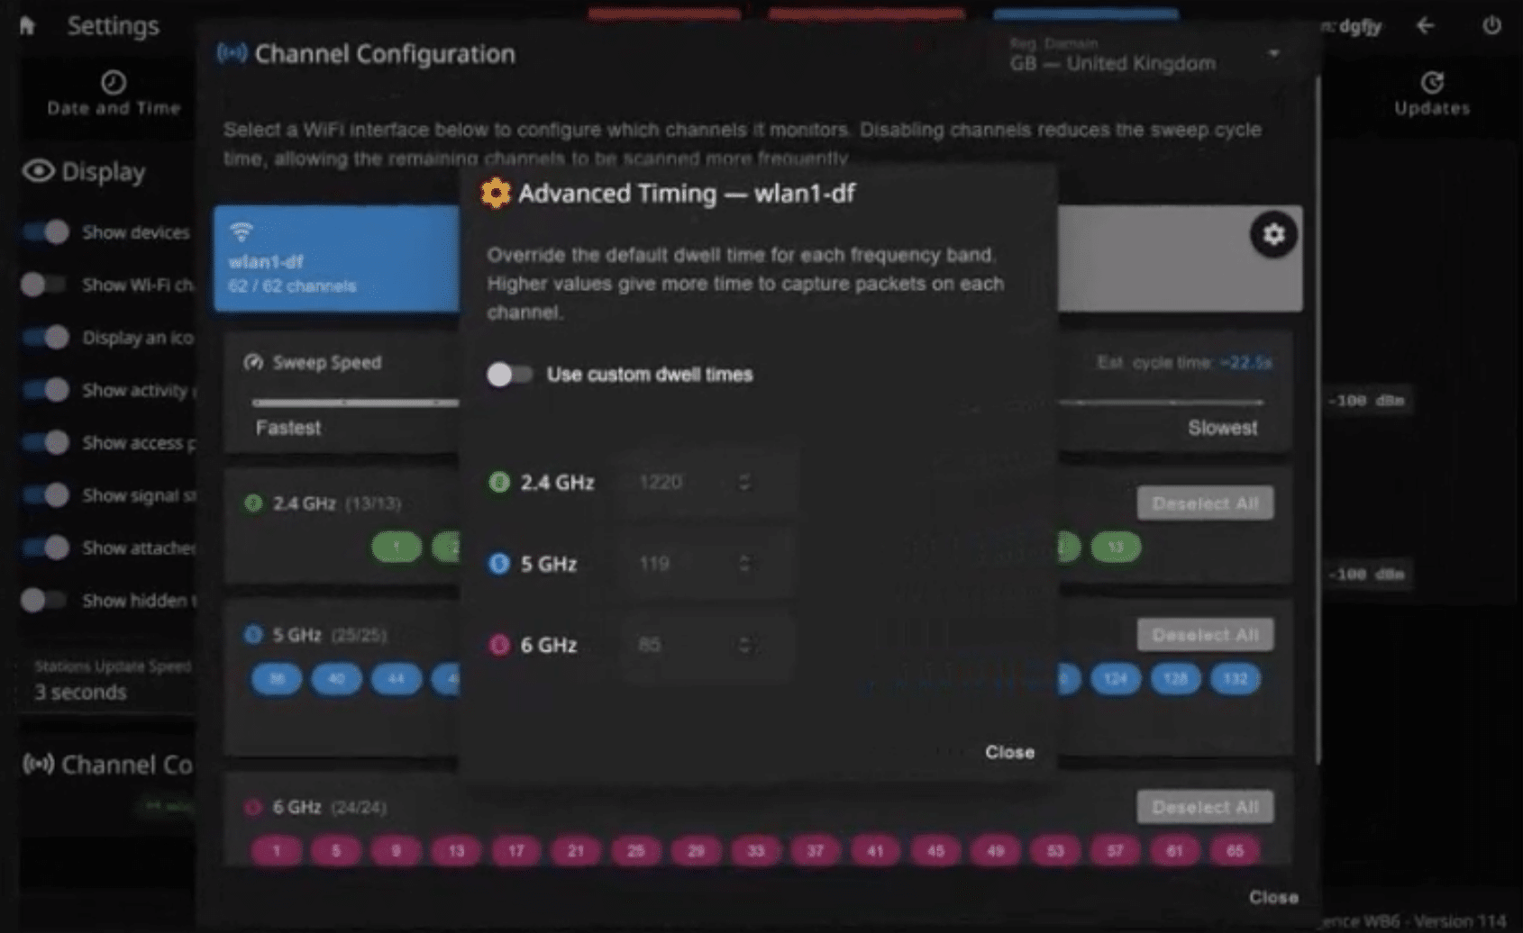The height and width of the screenshot is (933, 1523).
Task: Toggle 6 GHz channel 1 pill
Action: click(277, 850)
